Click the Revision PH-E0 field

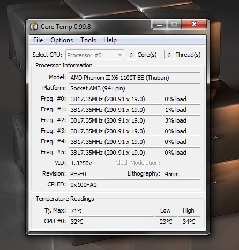(x=87, y=174)
